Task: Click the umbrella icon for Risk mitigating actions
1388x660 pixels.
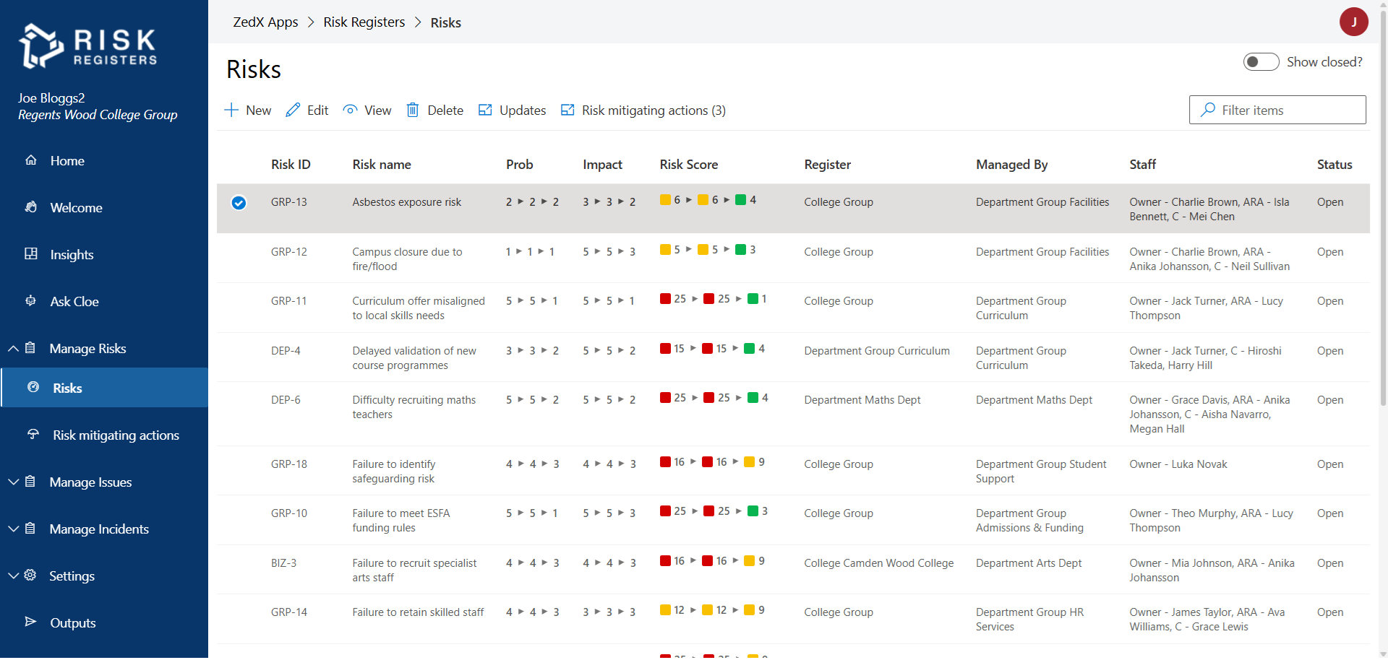Action: click(x=33, y=435)
